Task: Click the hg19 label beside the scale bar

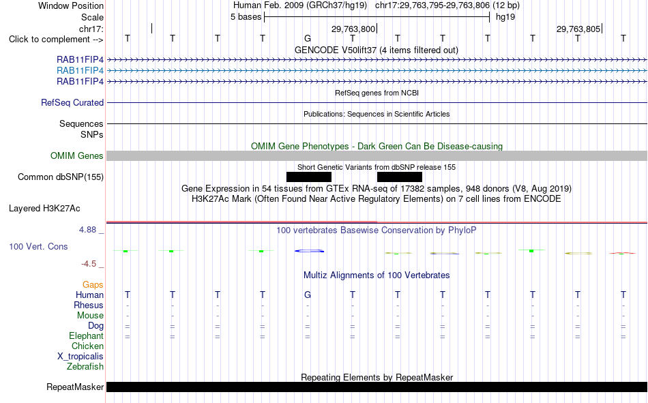Action: click(505, 17)
